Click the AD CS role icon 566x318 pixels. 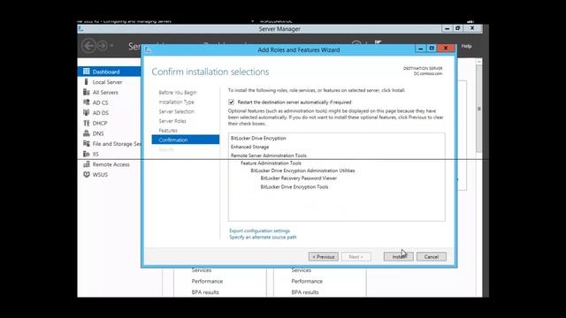click(x=87, y=102)
